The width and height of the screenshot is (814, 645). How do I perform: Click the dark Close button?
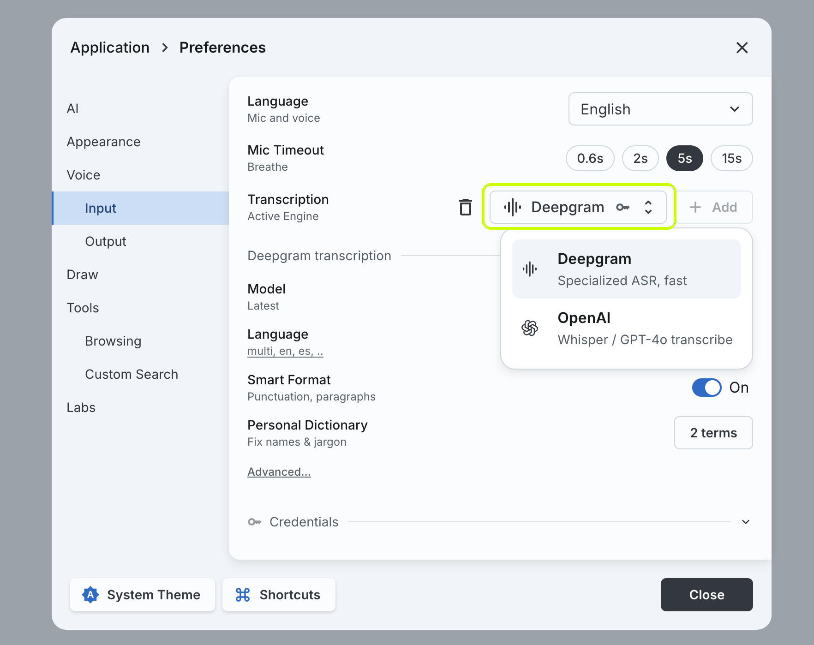pyautogui.click(x=707, y=595)
